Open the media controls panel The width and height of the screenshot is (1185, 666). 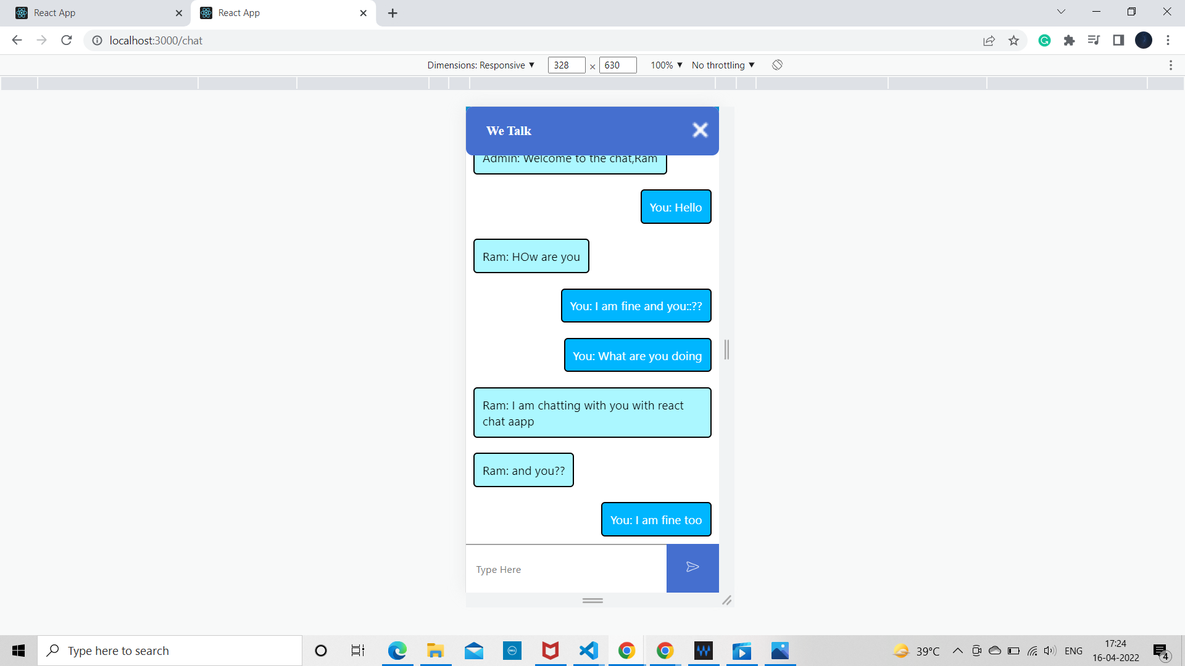click(x=1094, y=40)
